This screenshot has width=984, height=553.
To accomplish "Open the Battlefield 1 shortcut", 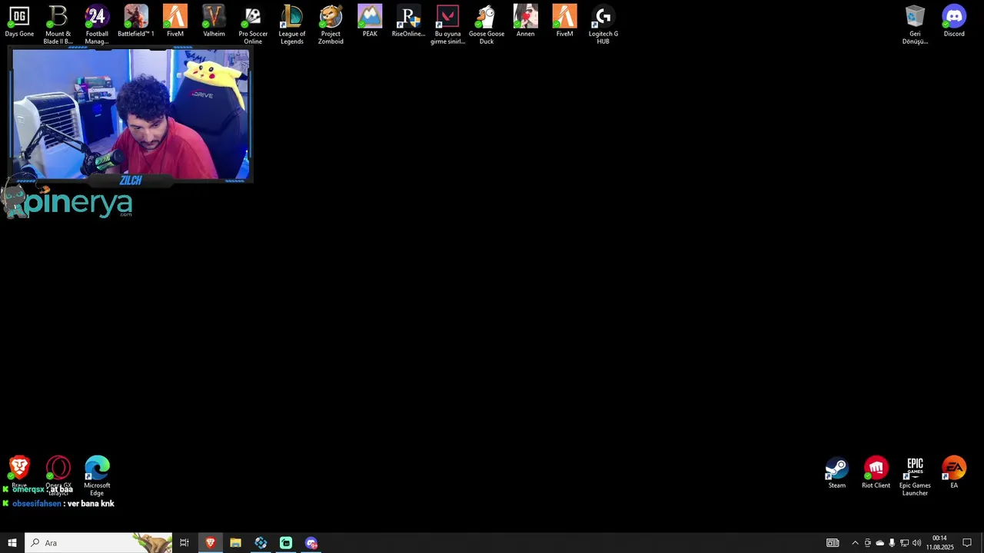I will [x=136, y=22].
